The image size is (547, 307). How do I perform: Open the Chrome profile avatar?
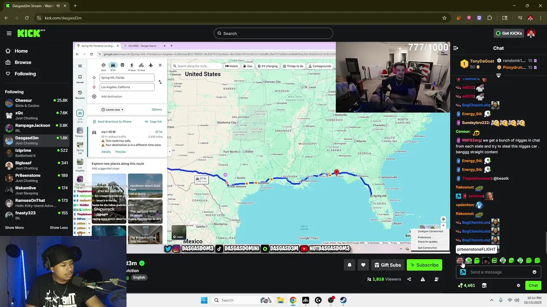[530, 18]
